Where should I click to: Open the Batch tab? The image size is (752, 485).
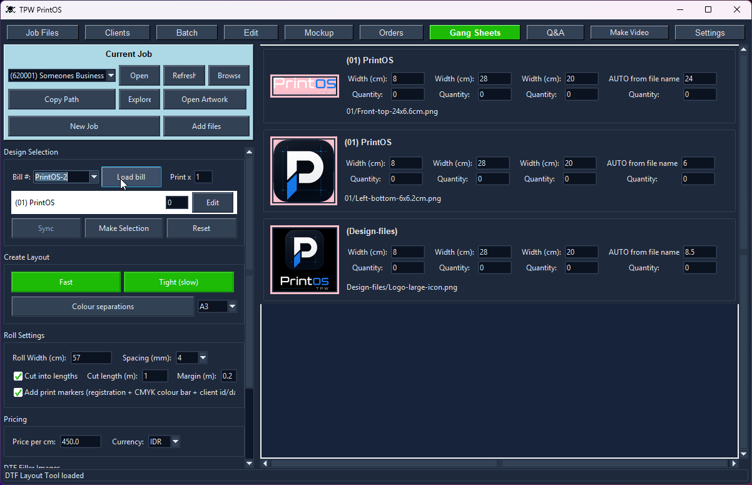click(x=187, y=33)
